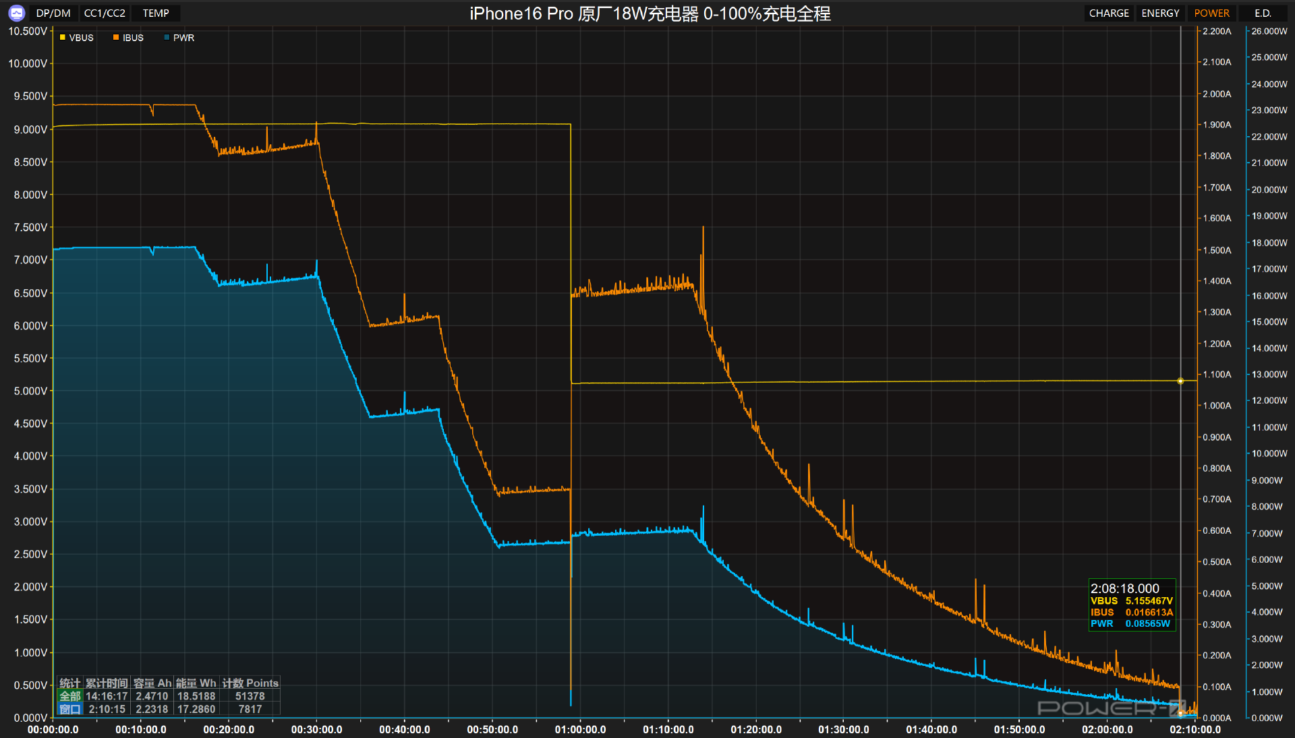Click the 00:30:00.0 time axis label
This screenshot has height=738, width=1295.
pos(316,729)
